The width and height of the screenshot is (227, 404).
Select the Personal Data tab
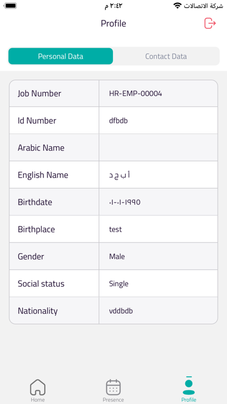(x=61, y=56)
